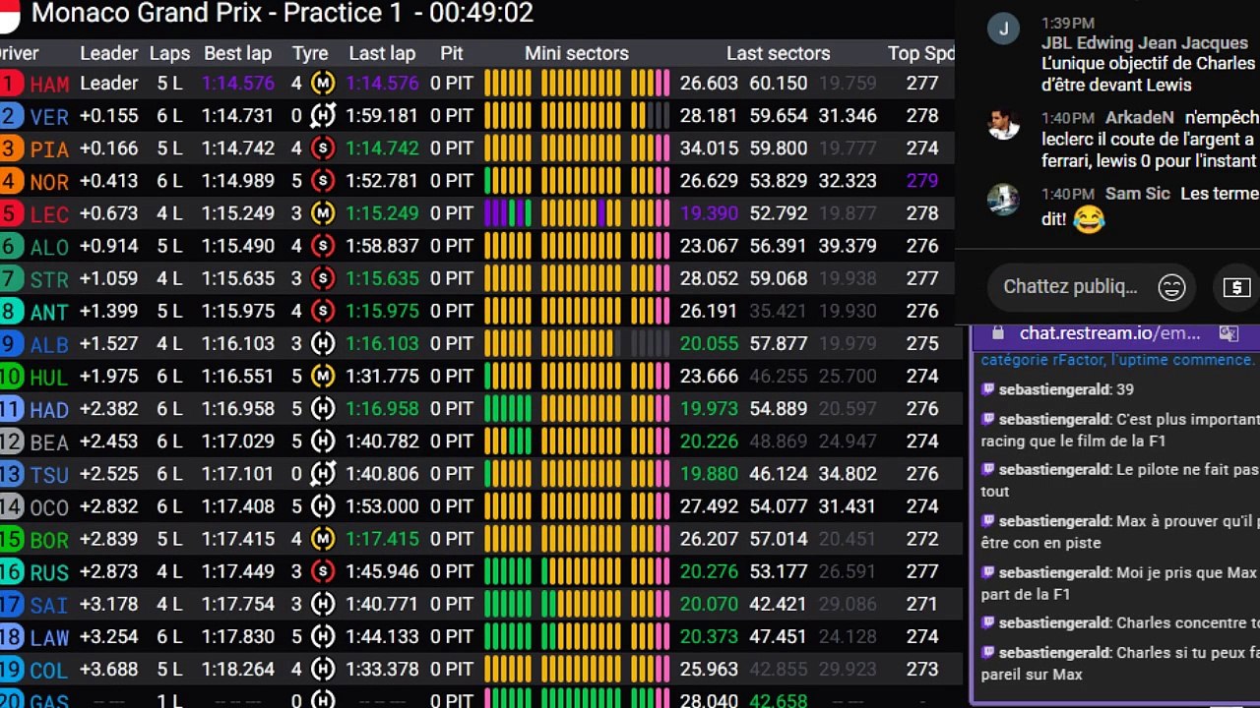The width and height of the screenshot is (1260, 708).
Task: Click RUS's soft tyre icon
Action: point(323,571)
